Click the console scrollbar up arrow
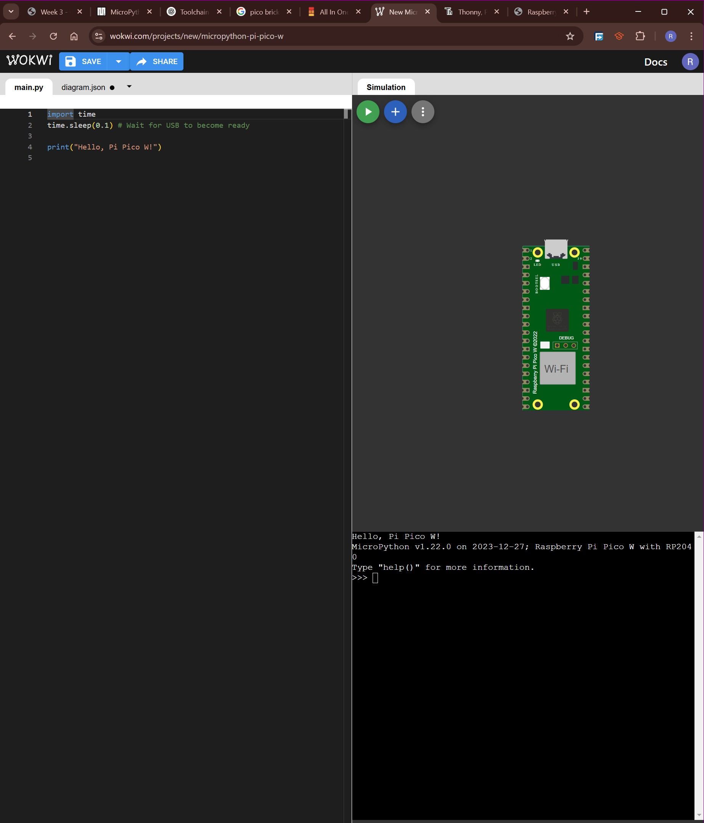The height and width of the screenshot is (823, 704). (699, 537)
